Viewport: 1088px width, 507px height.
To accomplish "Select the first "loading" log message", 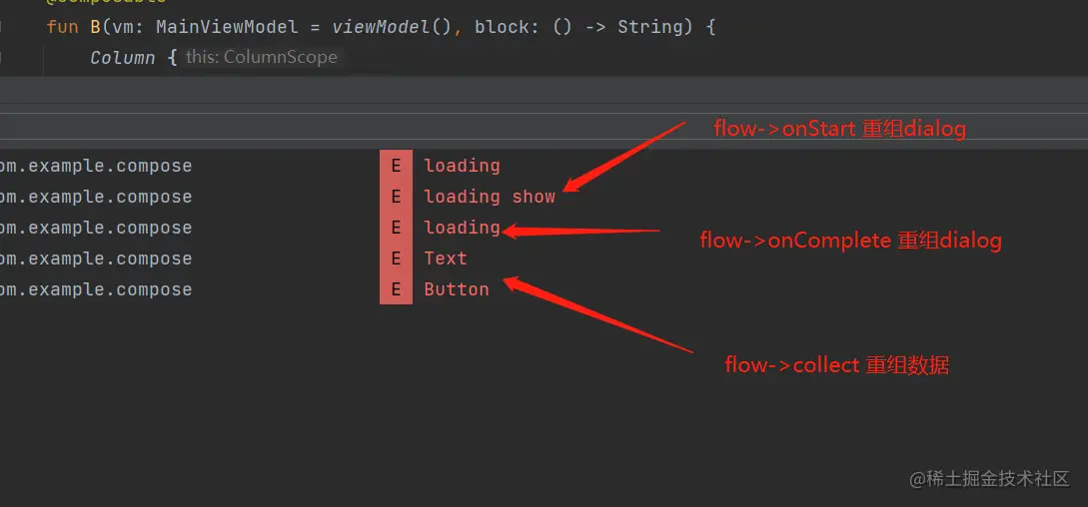I will tap(462, 166).
